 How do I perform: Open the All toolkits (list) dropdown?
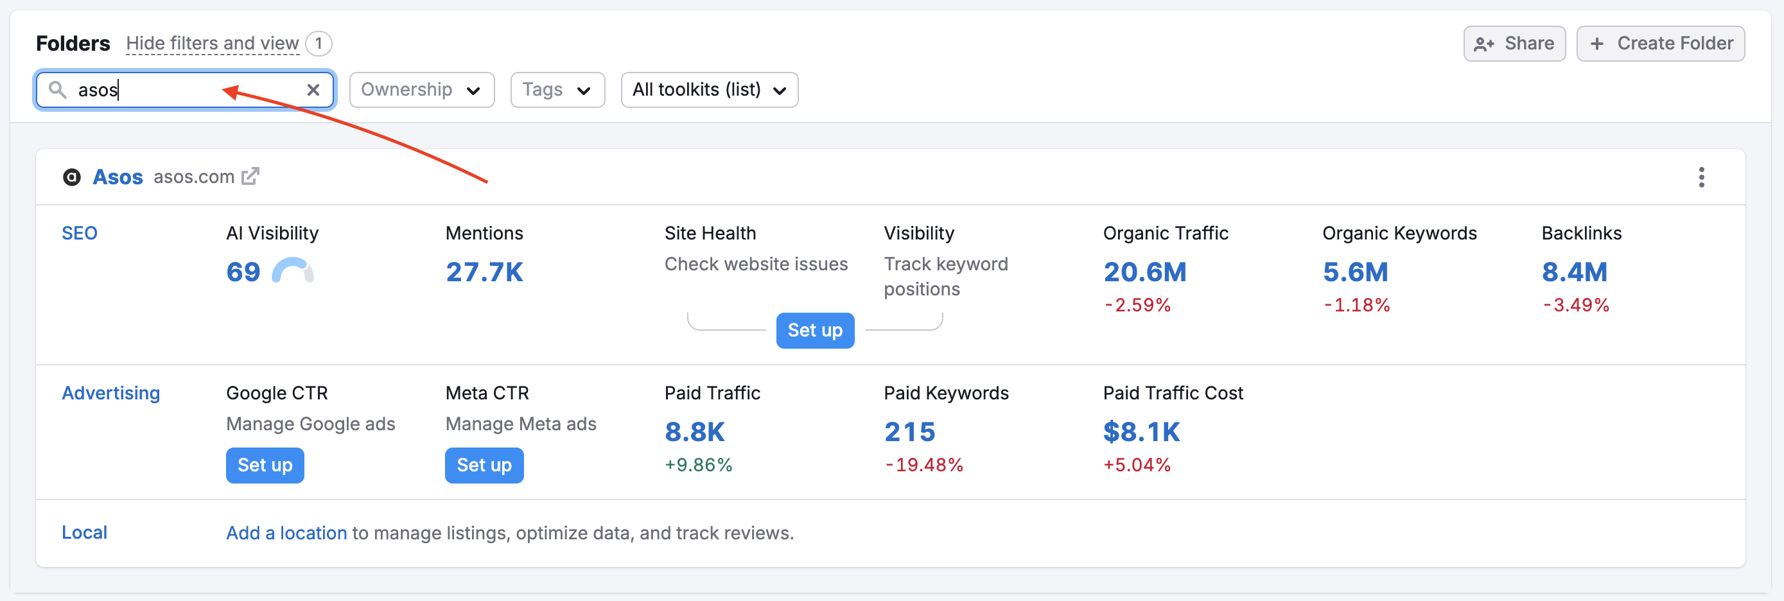709,90
